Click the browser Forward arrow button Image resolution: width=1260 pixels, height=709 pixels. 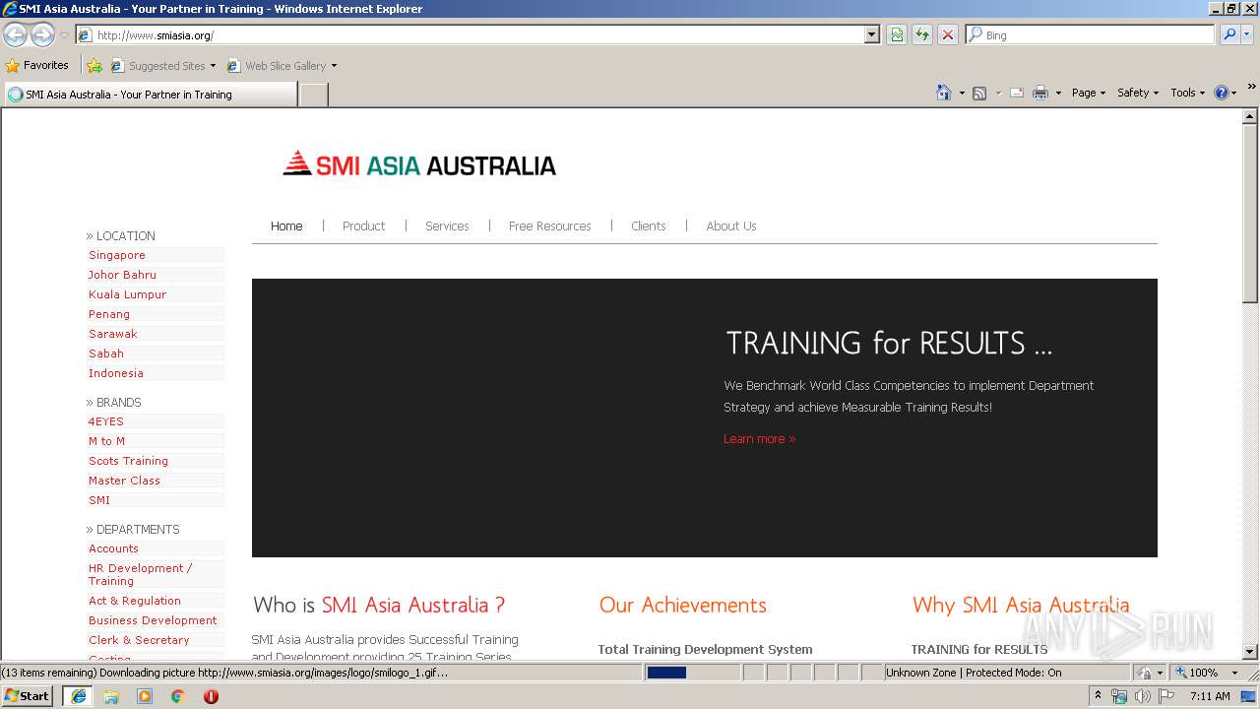42,35
